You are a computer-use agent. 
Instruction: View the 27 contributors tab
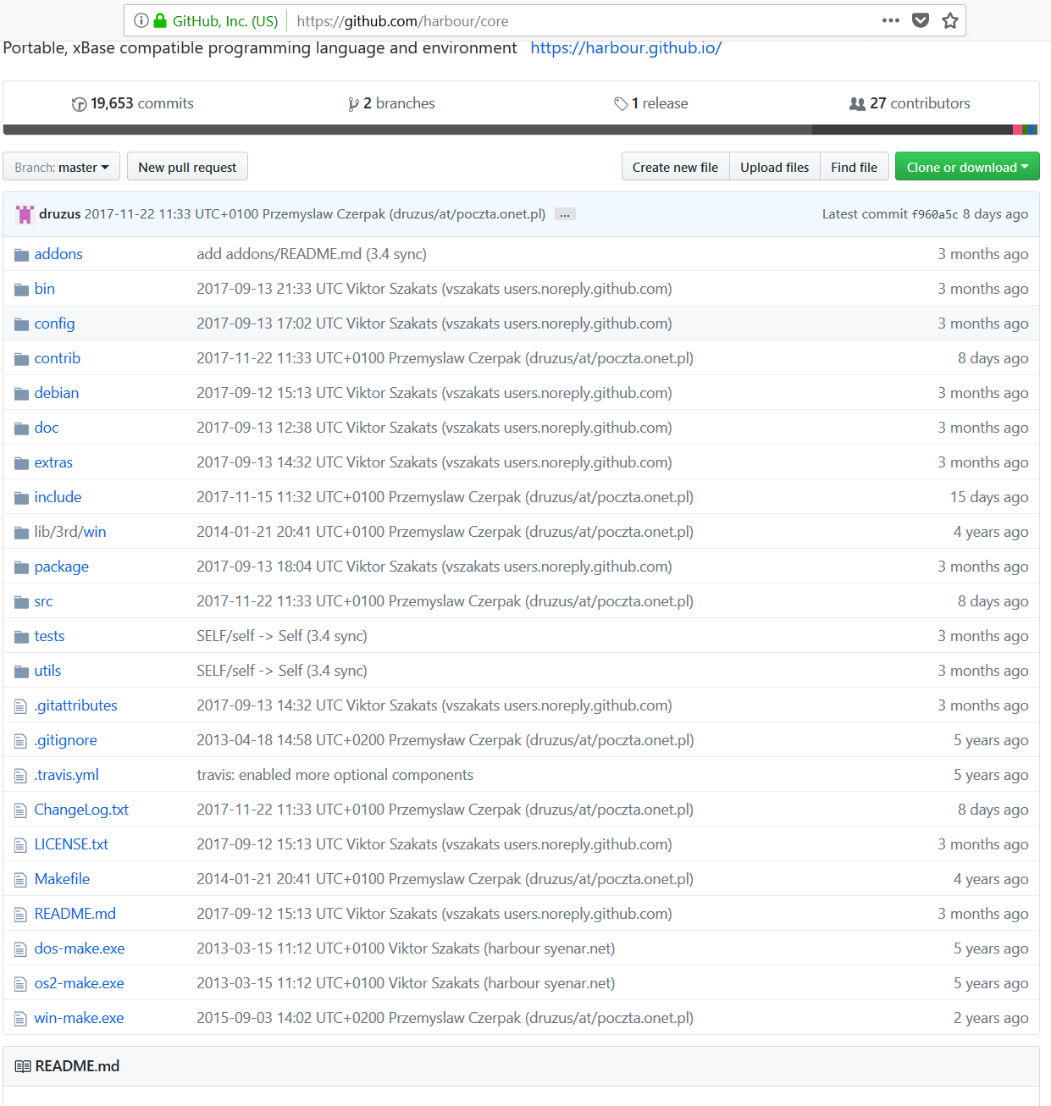pos(910,103)
